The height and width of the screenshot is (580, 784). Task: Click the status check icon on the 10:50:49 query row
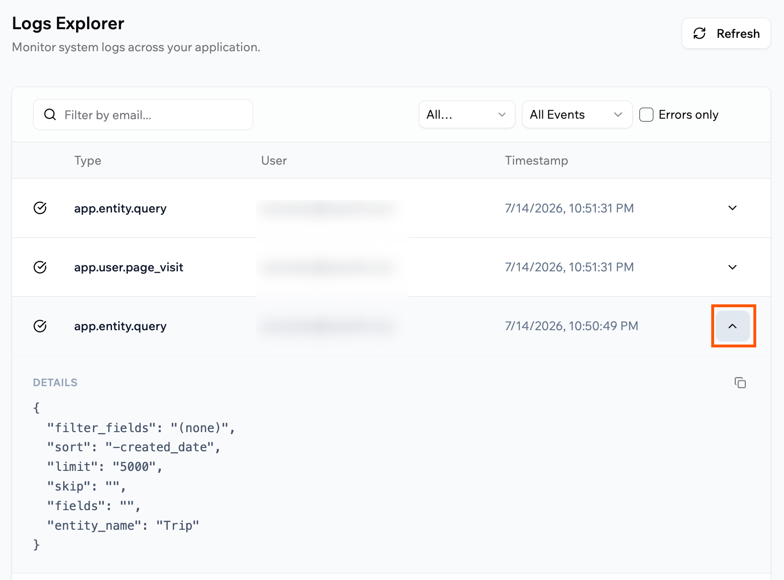tap(40, 326)
